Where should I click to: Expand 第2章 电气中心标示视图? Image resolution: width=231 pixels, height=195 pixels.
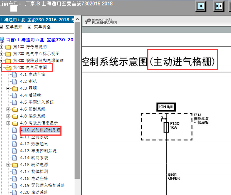[2, 54]
